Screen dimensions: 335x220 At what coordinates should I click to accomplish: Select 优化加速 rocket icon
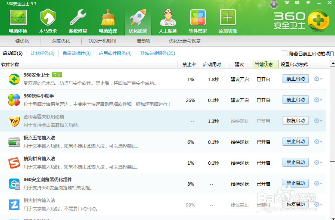click(138, 17)
